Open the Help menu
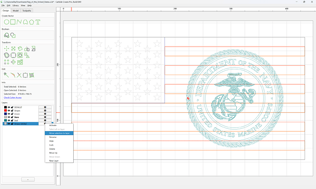This screenshot has height=189, width=316. 29,5
